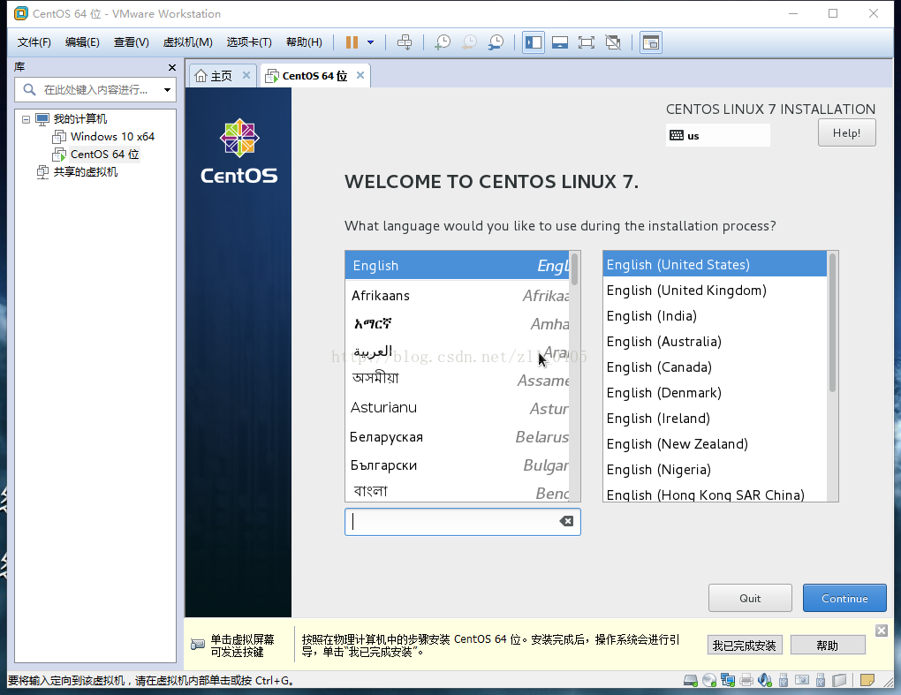Select English in the language list

click(x=457, y=265)
